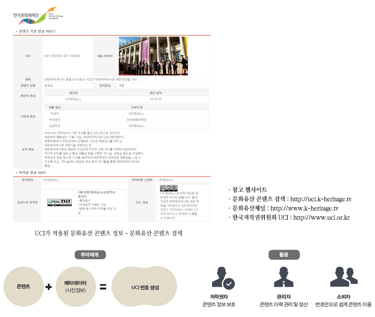Click the equals sign before UCI 번호 생성
The width and height of the screenshot is (375, 317).
(103, 286)
